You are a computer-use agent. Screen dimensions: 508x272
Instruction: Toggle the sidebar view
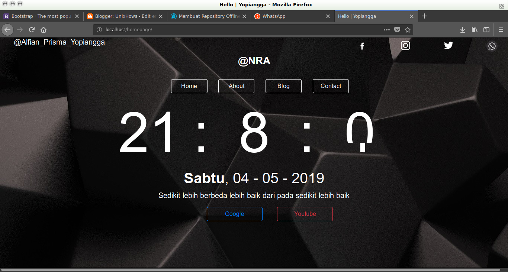pos(486,30)
